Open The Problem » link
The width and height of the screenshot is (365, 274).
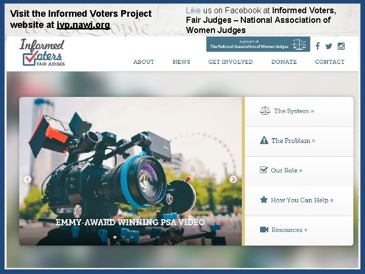point(293,141)
